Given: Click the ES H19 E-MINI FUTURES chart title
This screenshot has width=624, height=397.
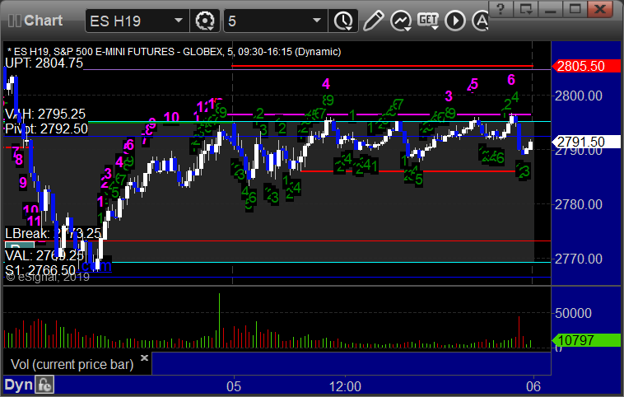Looking at the screenshot, I should click(x=175, y=52).
